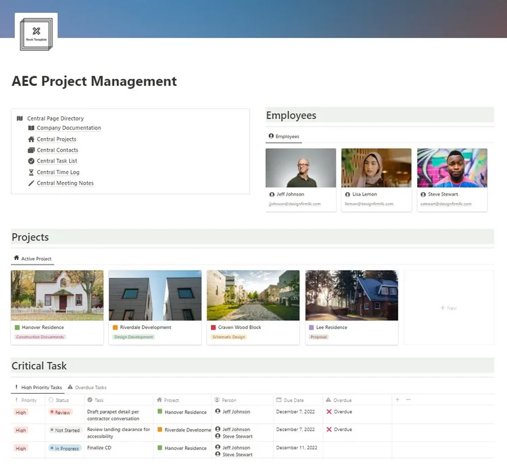The image size is (507, 473).
Task: Click Priority column header
Action: coord(26,400)
